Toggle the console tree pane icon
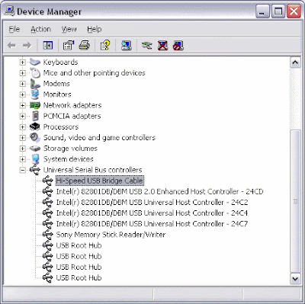 (x=48, y=46)
